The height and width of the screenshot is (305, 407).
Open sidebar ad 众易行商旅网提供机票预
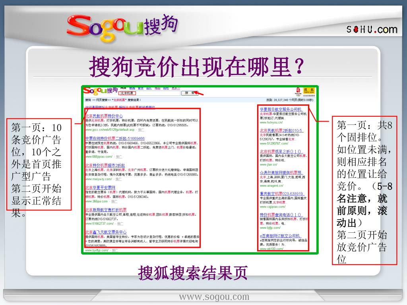click(281, 173)
